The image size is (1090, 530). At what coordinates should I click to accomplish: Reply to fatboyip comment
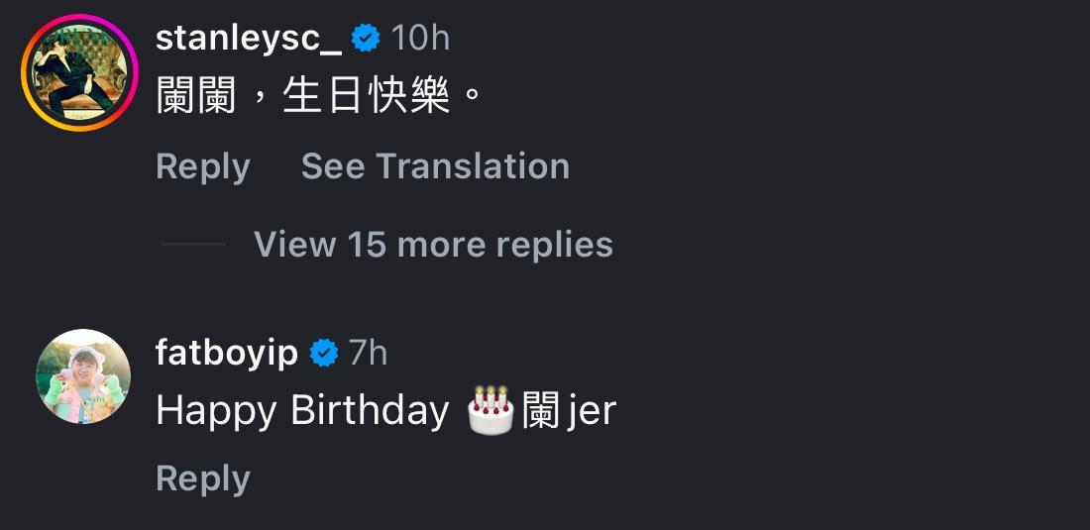click(202, 478)
